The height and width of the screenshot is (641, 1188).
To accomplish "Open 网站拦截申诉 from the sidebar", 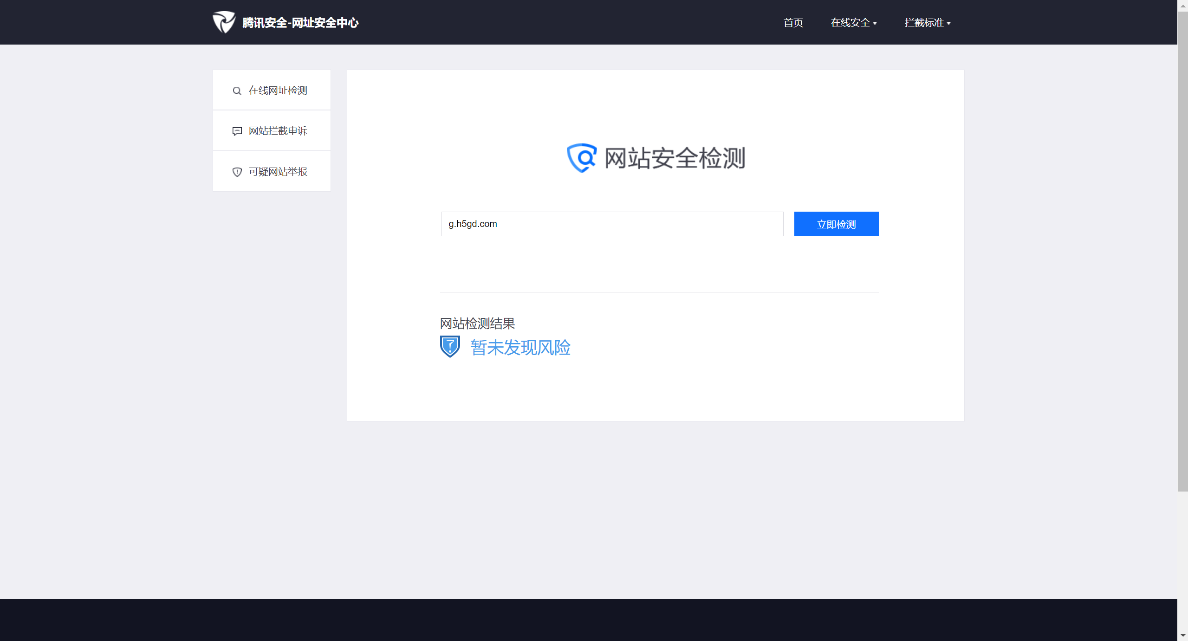I will (x=278, y=131).
